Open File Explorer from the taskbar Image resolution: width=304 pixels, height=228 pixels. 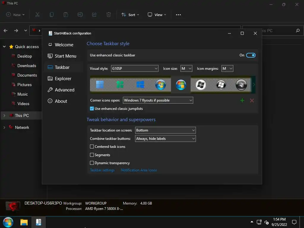24,222
